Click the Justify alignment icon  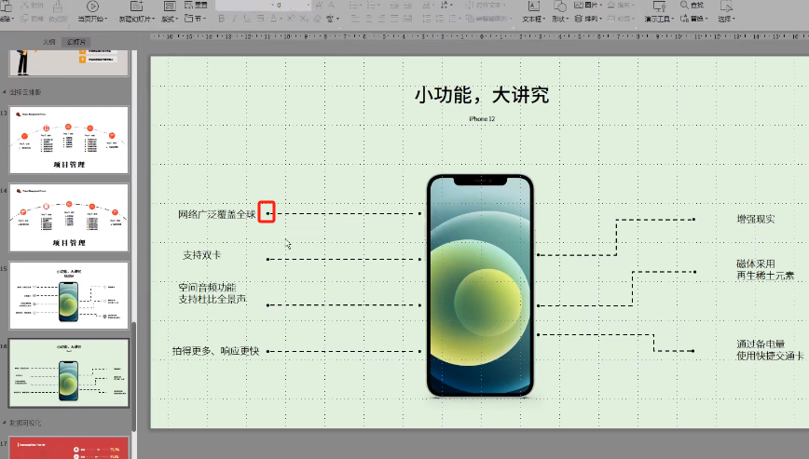tap(394, 19)
